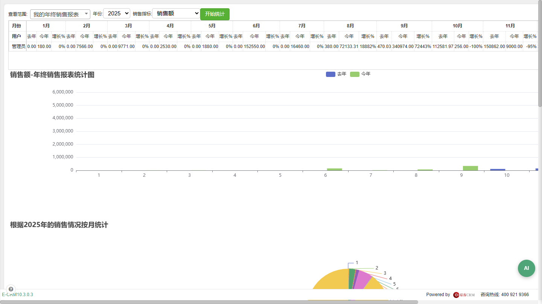Click the question mark help icon

11,289
